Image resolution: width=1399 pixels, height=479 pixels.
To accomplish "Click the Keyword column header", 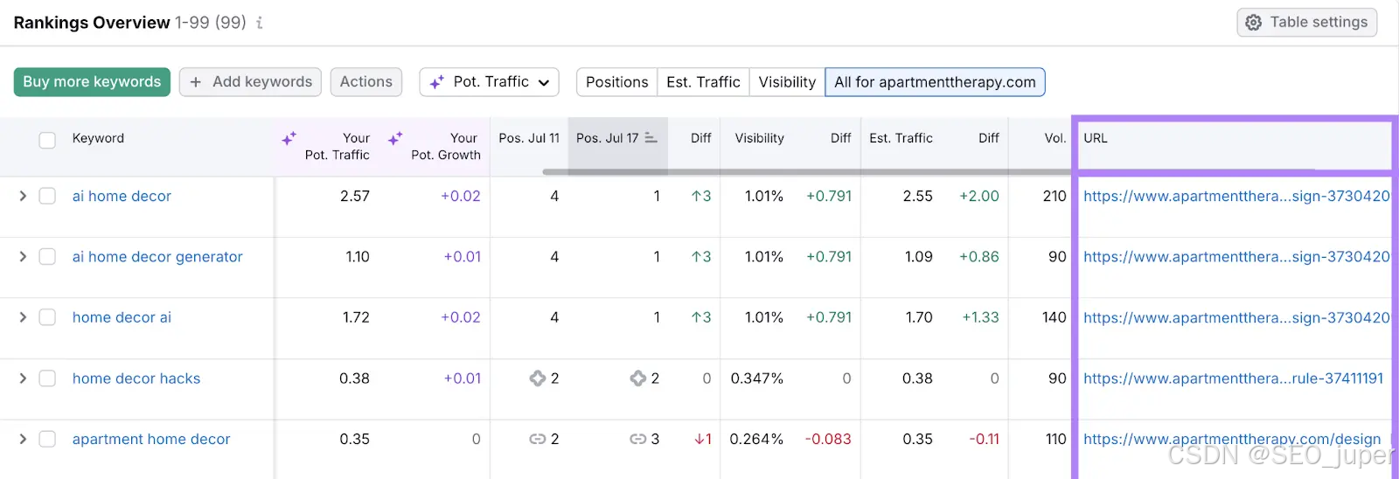I will 98,138.
